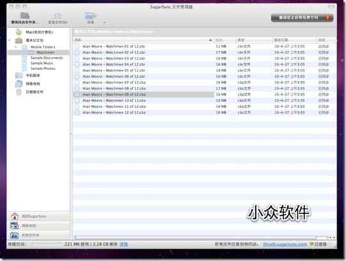Click the sidebar splitter handle
Image resolution: width=346 pixels, height=261 pixels.
[71, 133]
